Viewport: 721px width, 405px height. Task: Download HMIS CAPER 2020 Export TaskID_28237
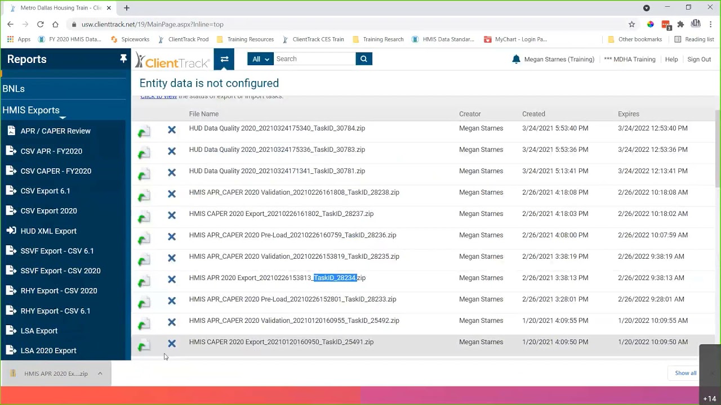[144, 217]
